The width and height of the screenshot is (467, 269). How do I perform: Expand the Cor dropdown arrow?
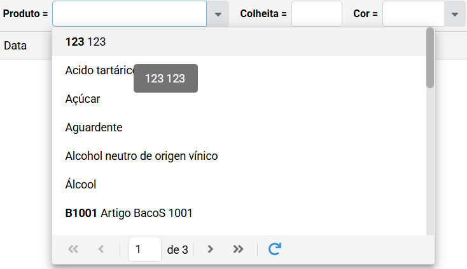coord(454,14)
